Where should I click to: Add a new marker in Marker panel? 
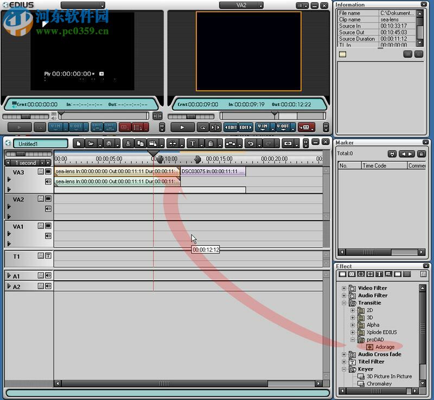click(392, 154)
